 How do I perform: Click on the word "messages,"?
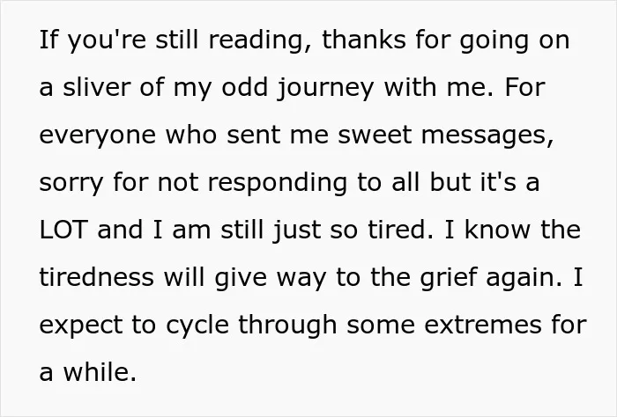point(487,136)
